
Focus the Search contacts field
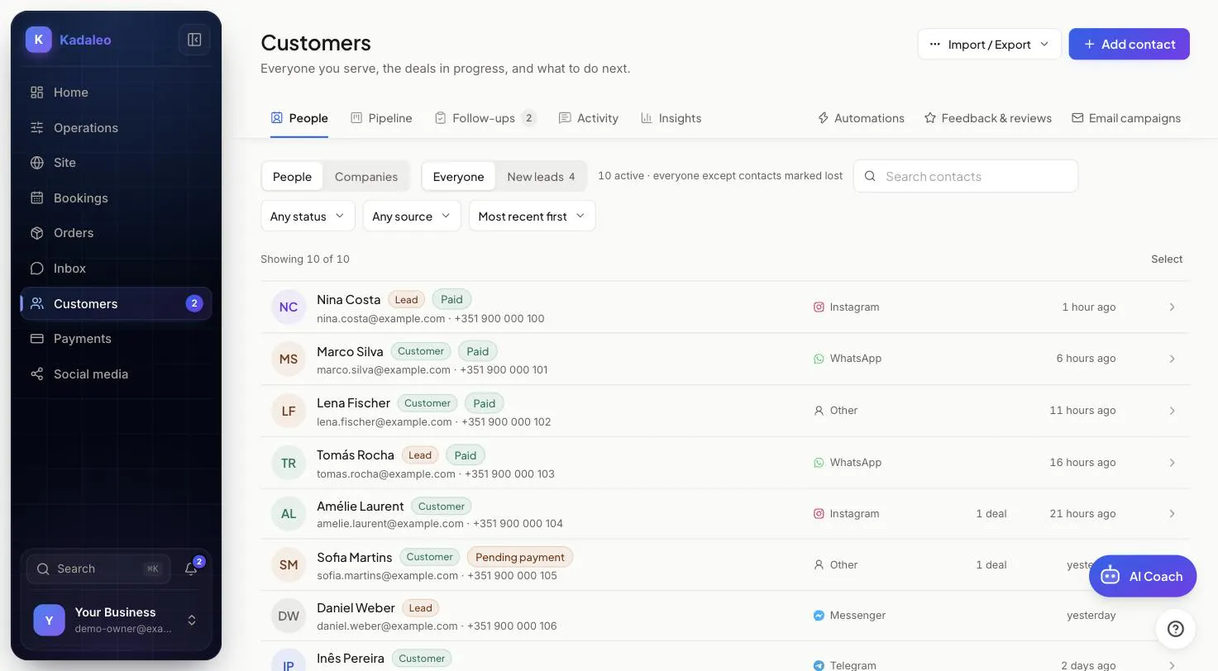[x=966, y=176]
